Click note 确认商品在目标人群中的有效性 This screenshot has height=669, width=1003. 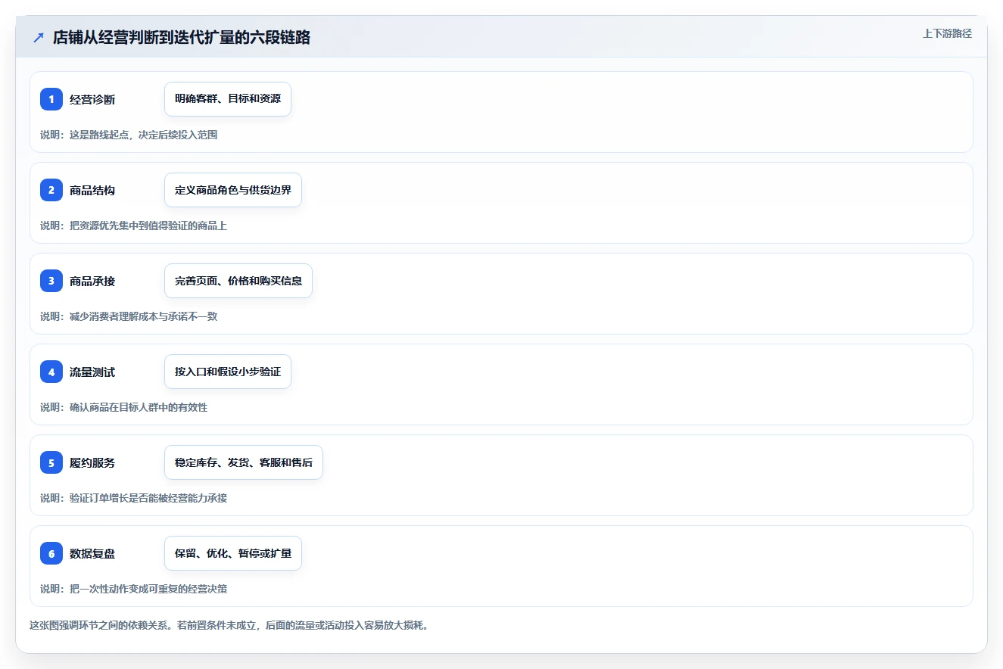pos(139,407)
